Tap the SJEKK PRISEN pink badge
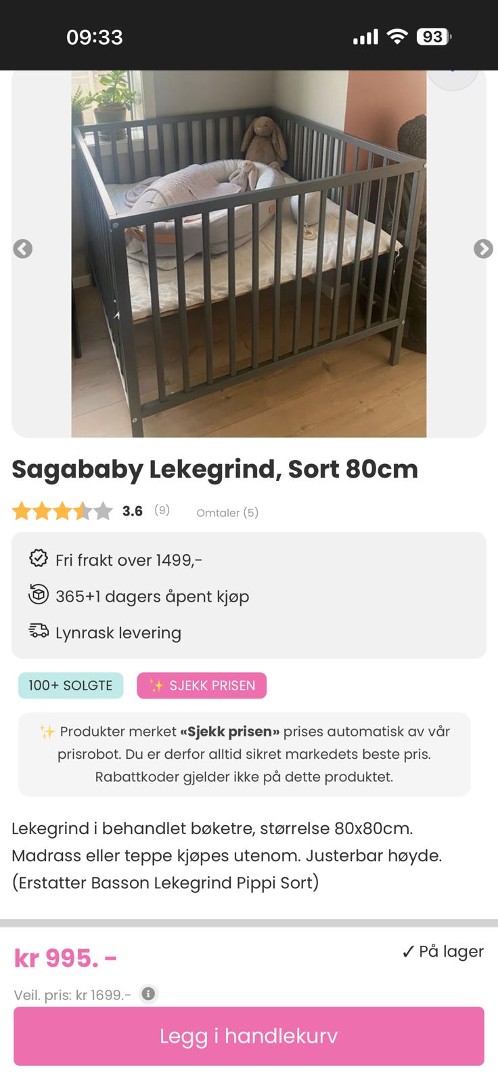The image size is (498, 1084). [202, 686]
